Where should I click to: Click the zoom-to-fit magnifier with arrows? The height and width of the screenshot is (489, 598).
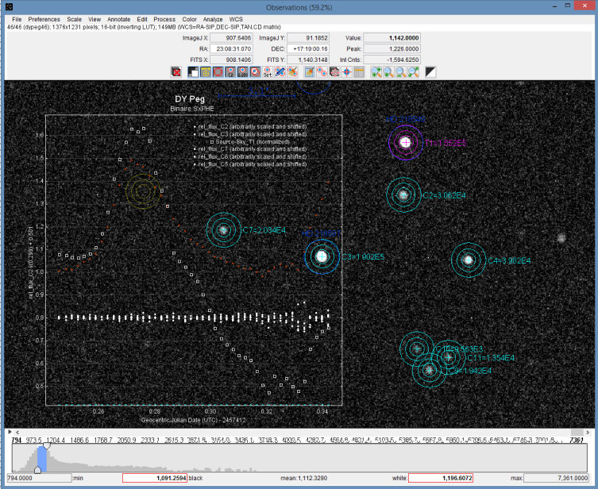click(x=414, y=71)
